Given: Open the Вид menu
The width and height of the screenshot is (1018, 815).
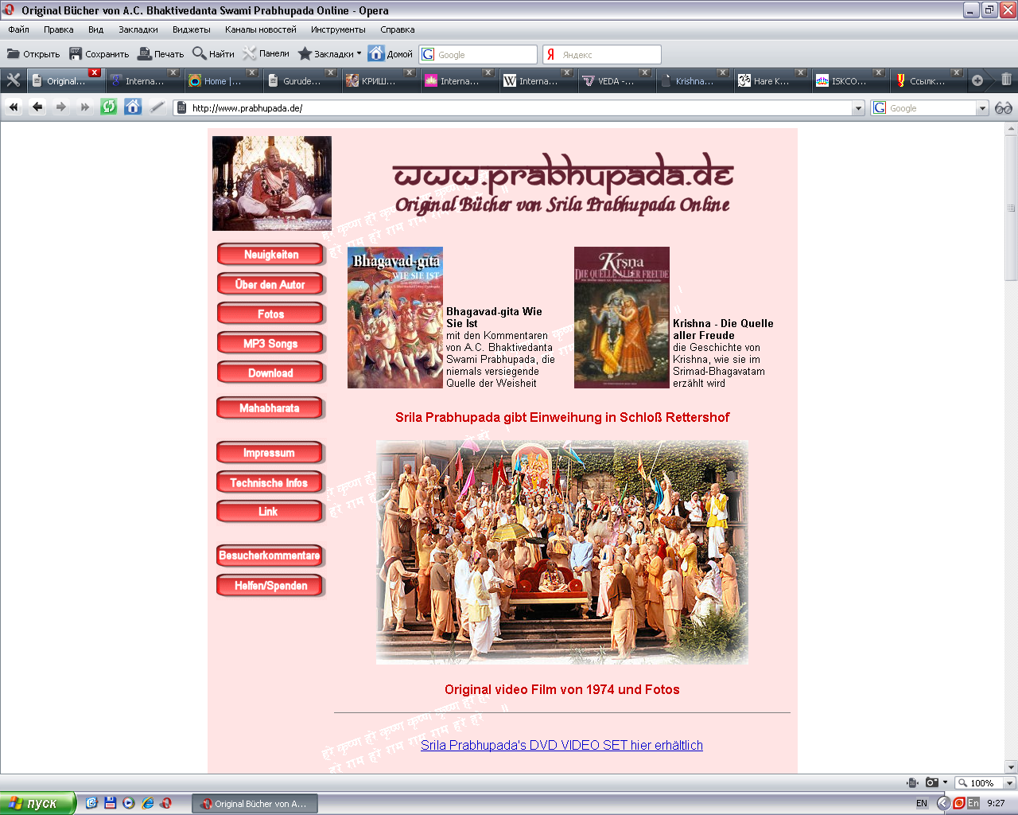Looking at the screenshot, I should (95, 29).
